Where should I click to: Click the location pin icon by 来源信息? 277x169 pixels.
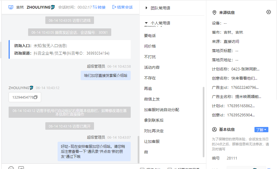point(214,13)
